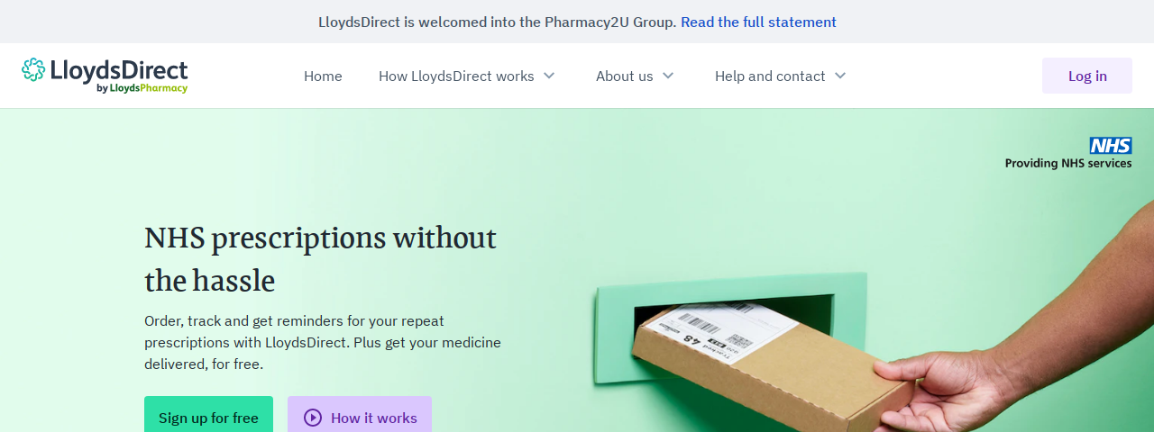Click the Providing NHS services text
Image resolution: width=1154 pixels, height=432 pixels.
click(1068, 163)
